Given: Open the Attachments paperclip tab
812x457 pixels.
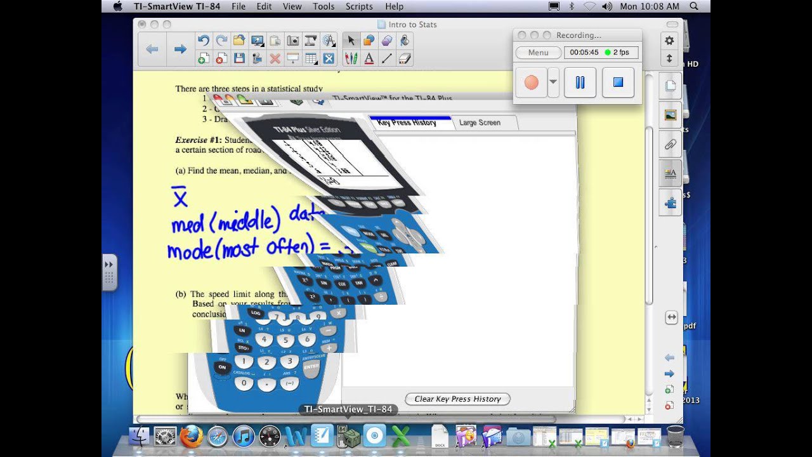Looking at the screenshot, I should pos(670,144).
